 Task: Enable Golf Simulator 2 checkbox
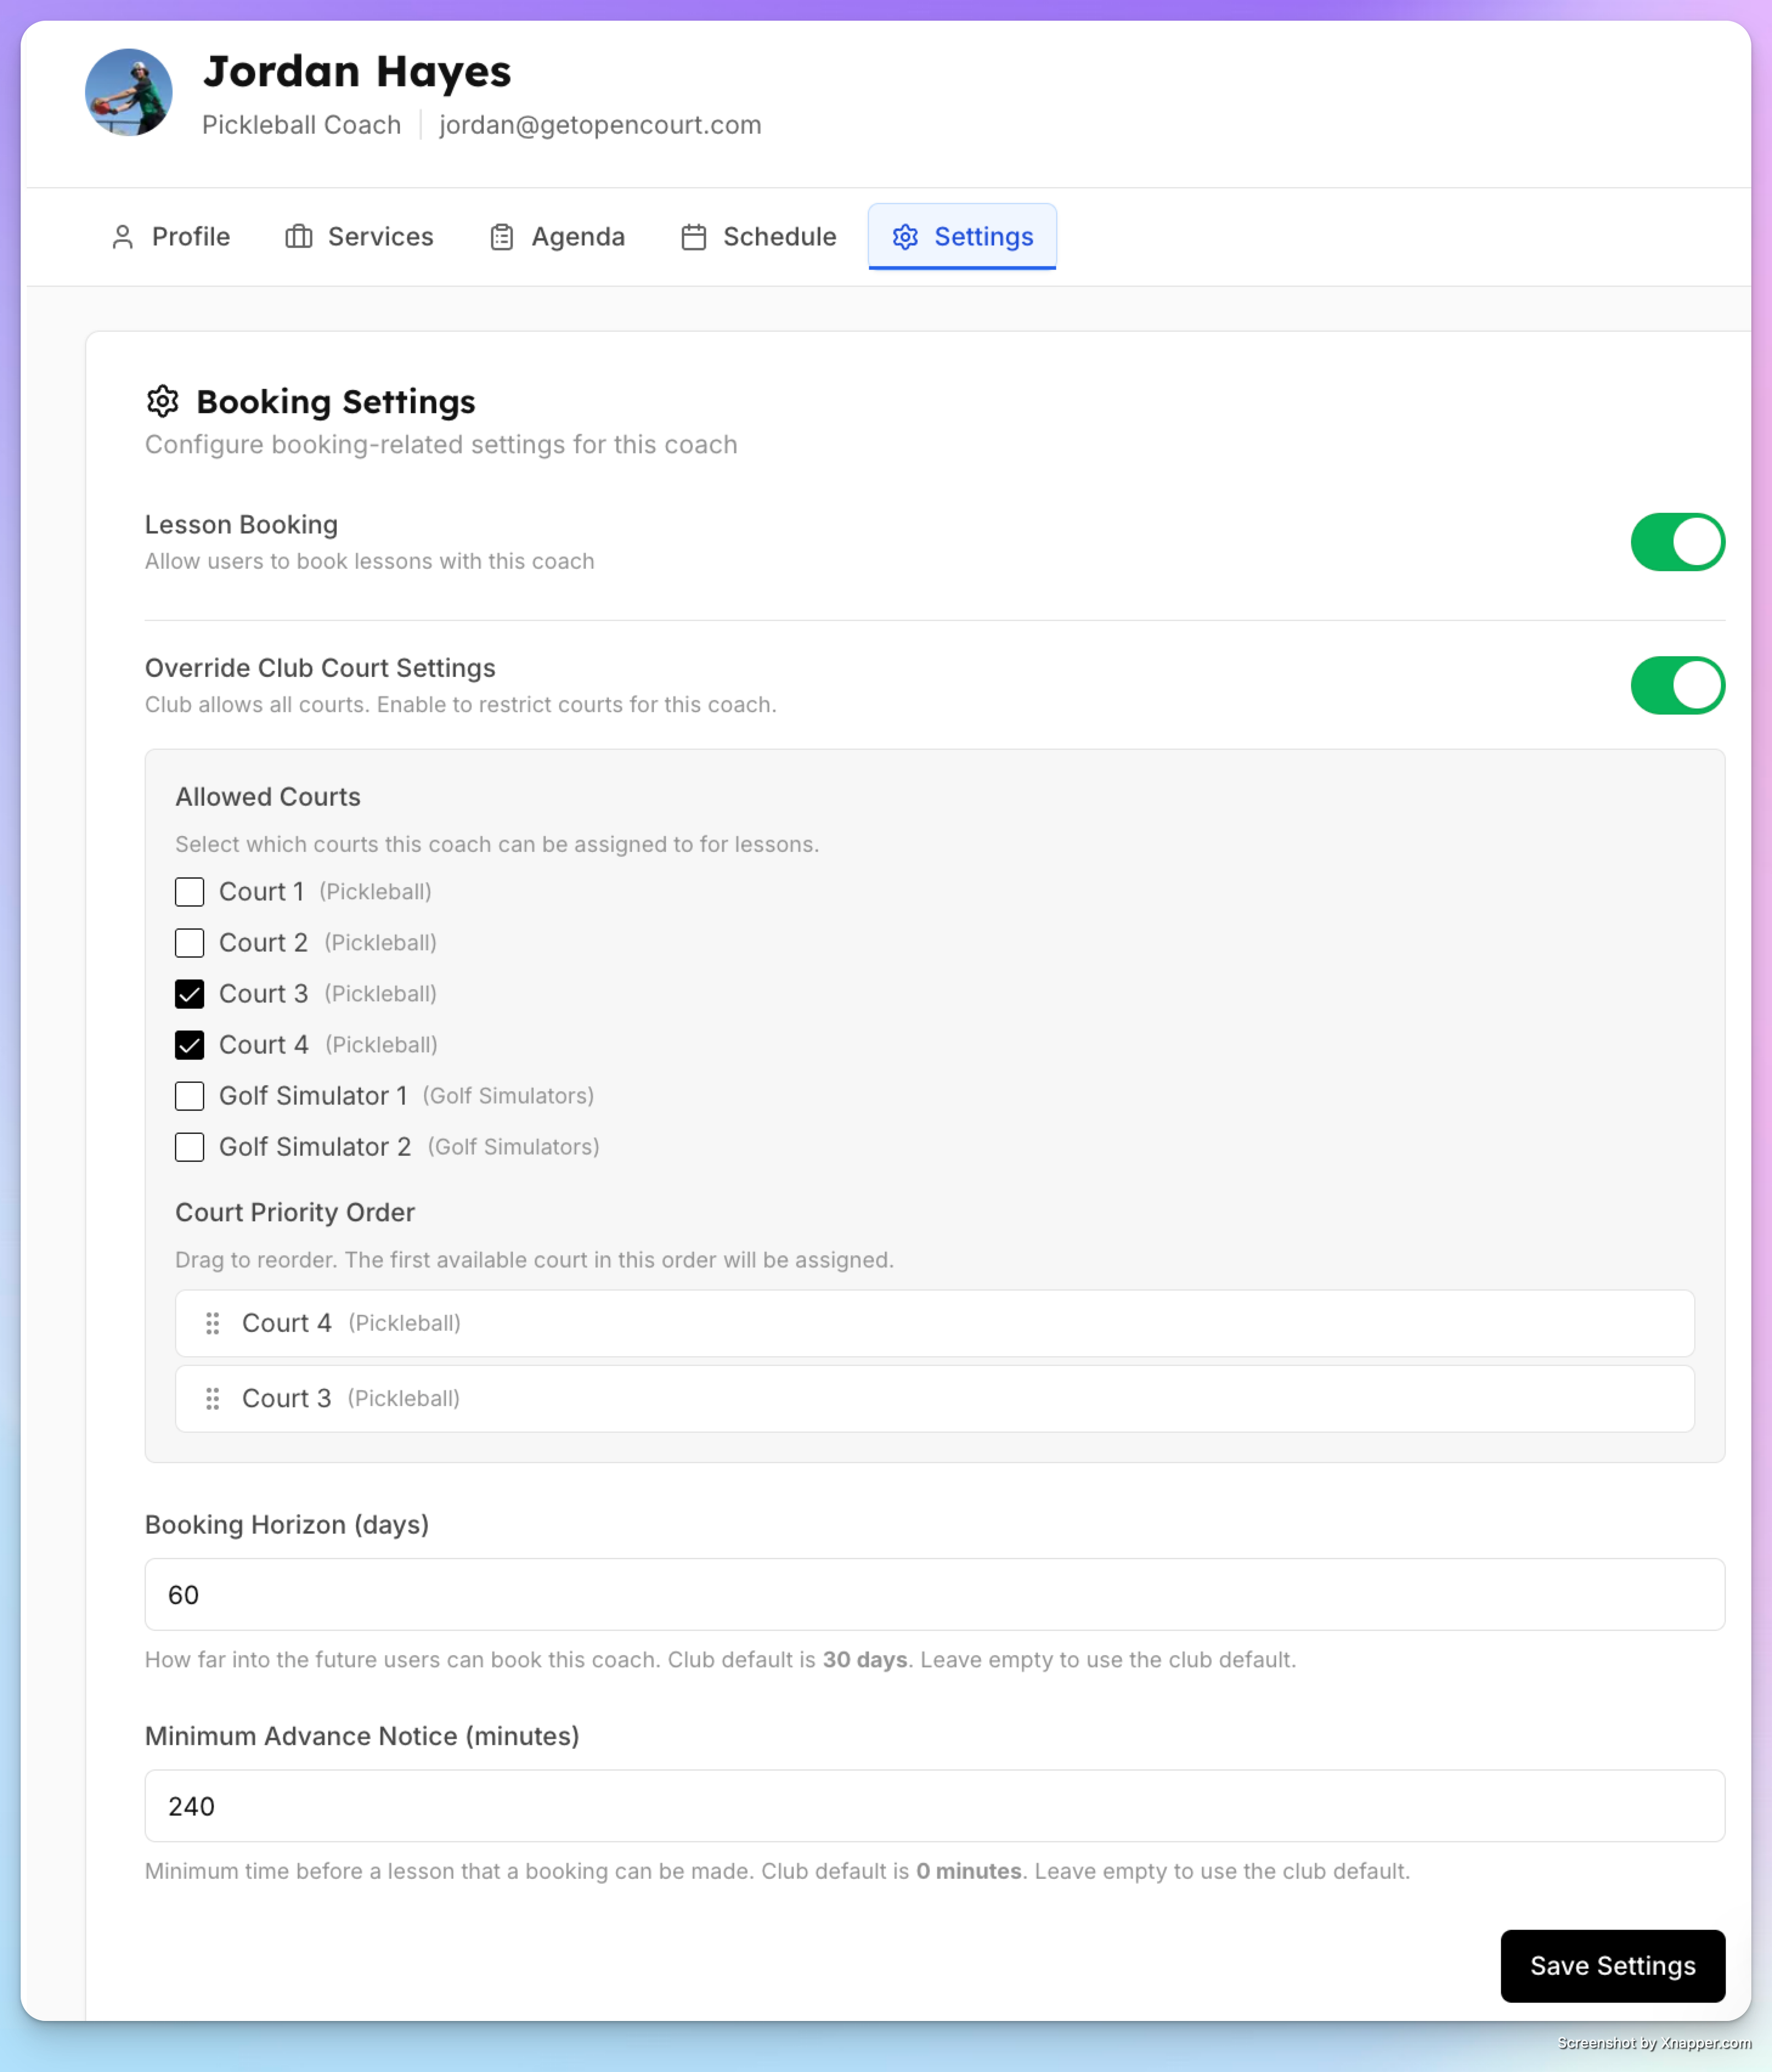pos(189,1146)
